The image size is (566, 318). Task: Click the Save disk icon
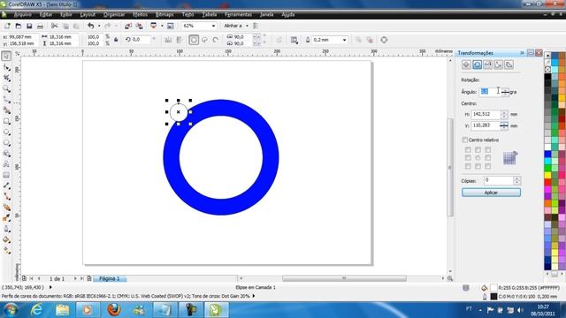pos(29,26)
